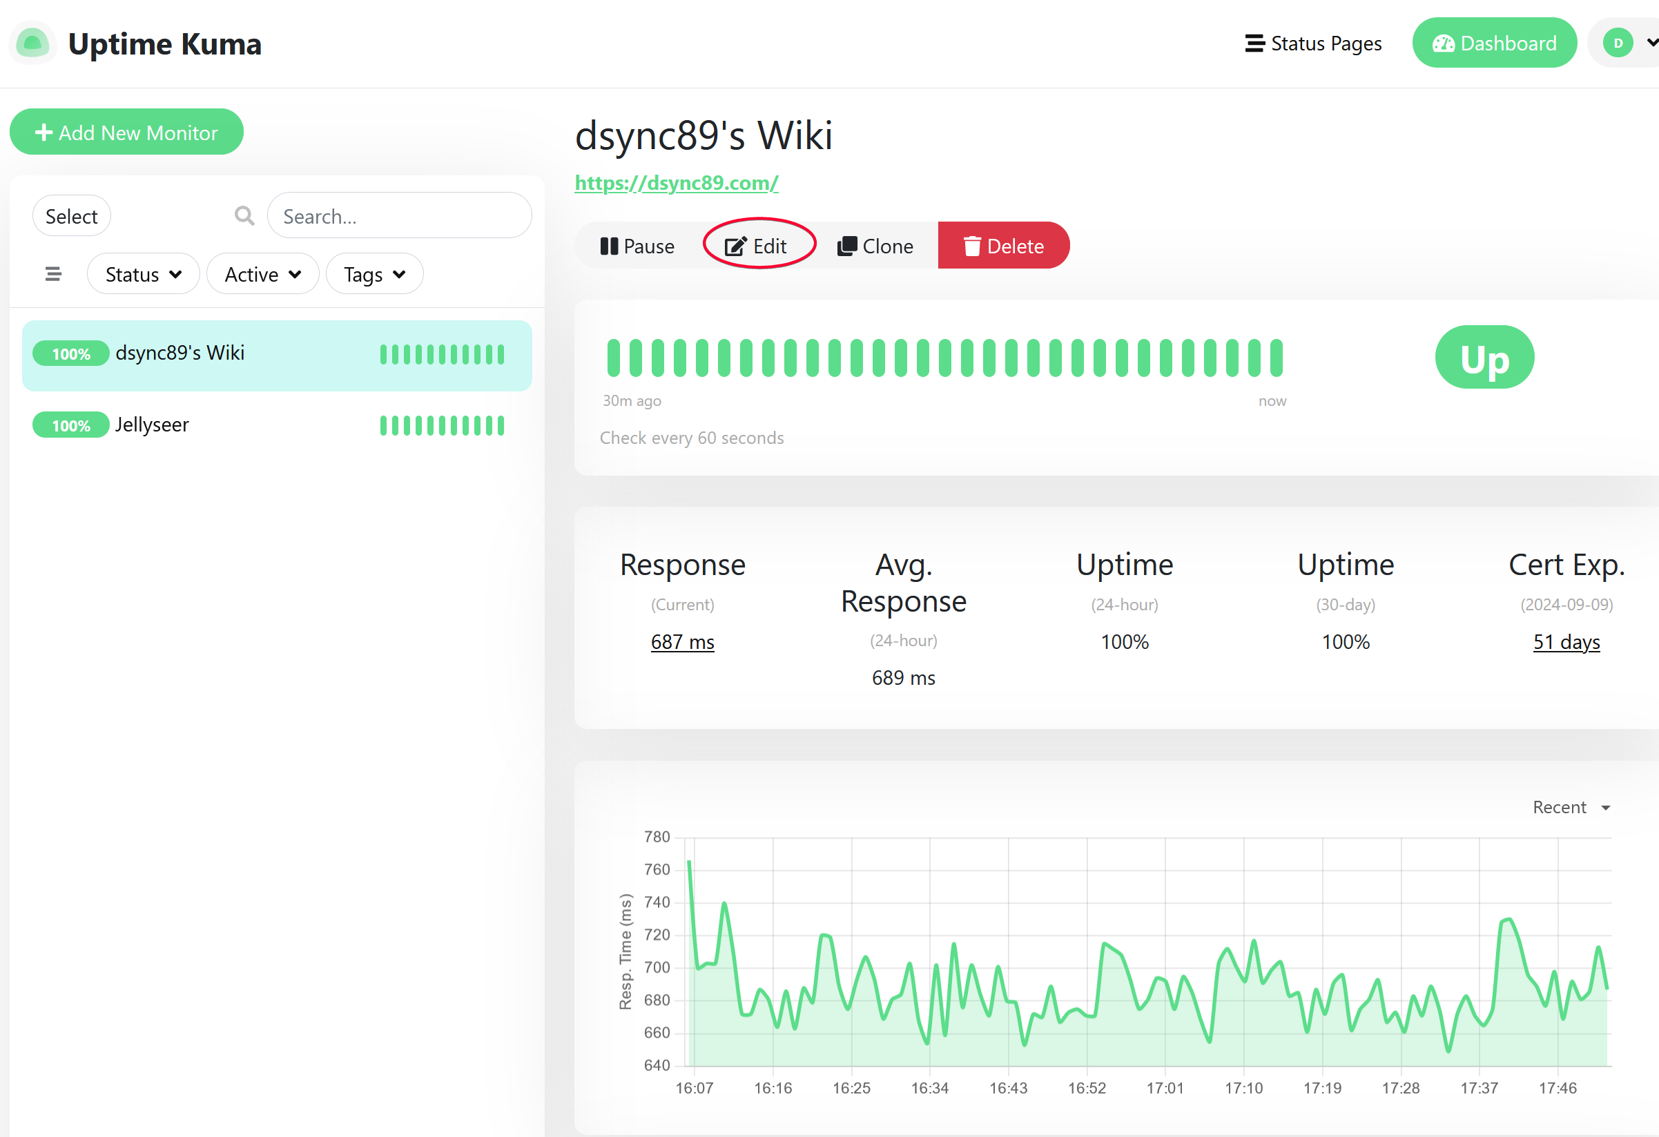Expand the Status filter dropdown

[143, 274]
